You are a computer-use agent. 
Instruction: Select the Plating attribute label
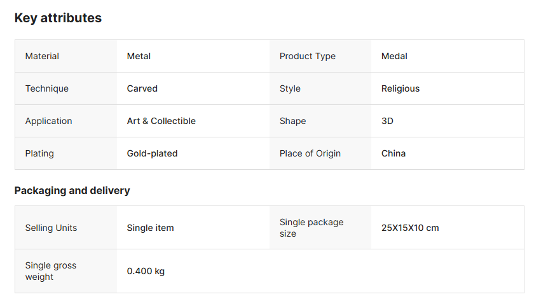tap(39, 153)
